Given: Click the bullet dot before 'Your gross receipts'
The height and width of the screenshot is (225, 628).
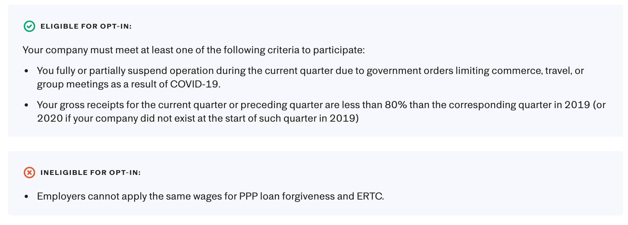Looking at the screenshot, I should (26, 105).
